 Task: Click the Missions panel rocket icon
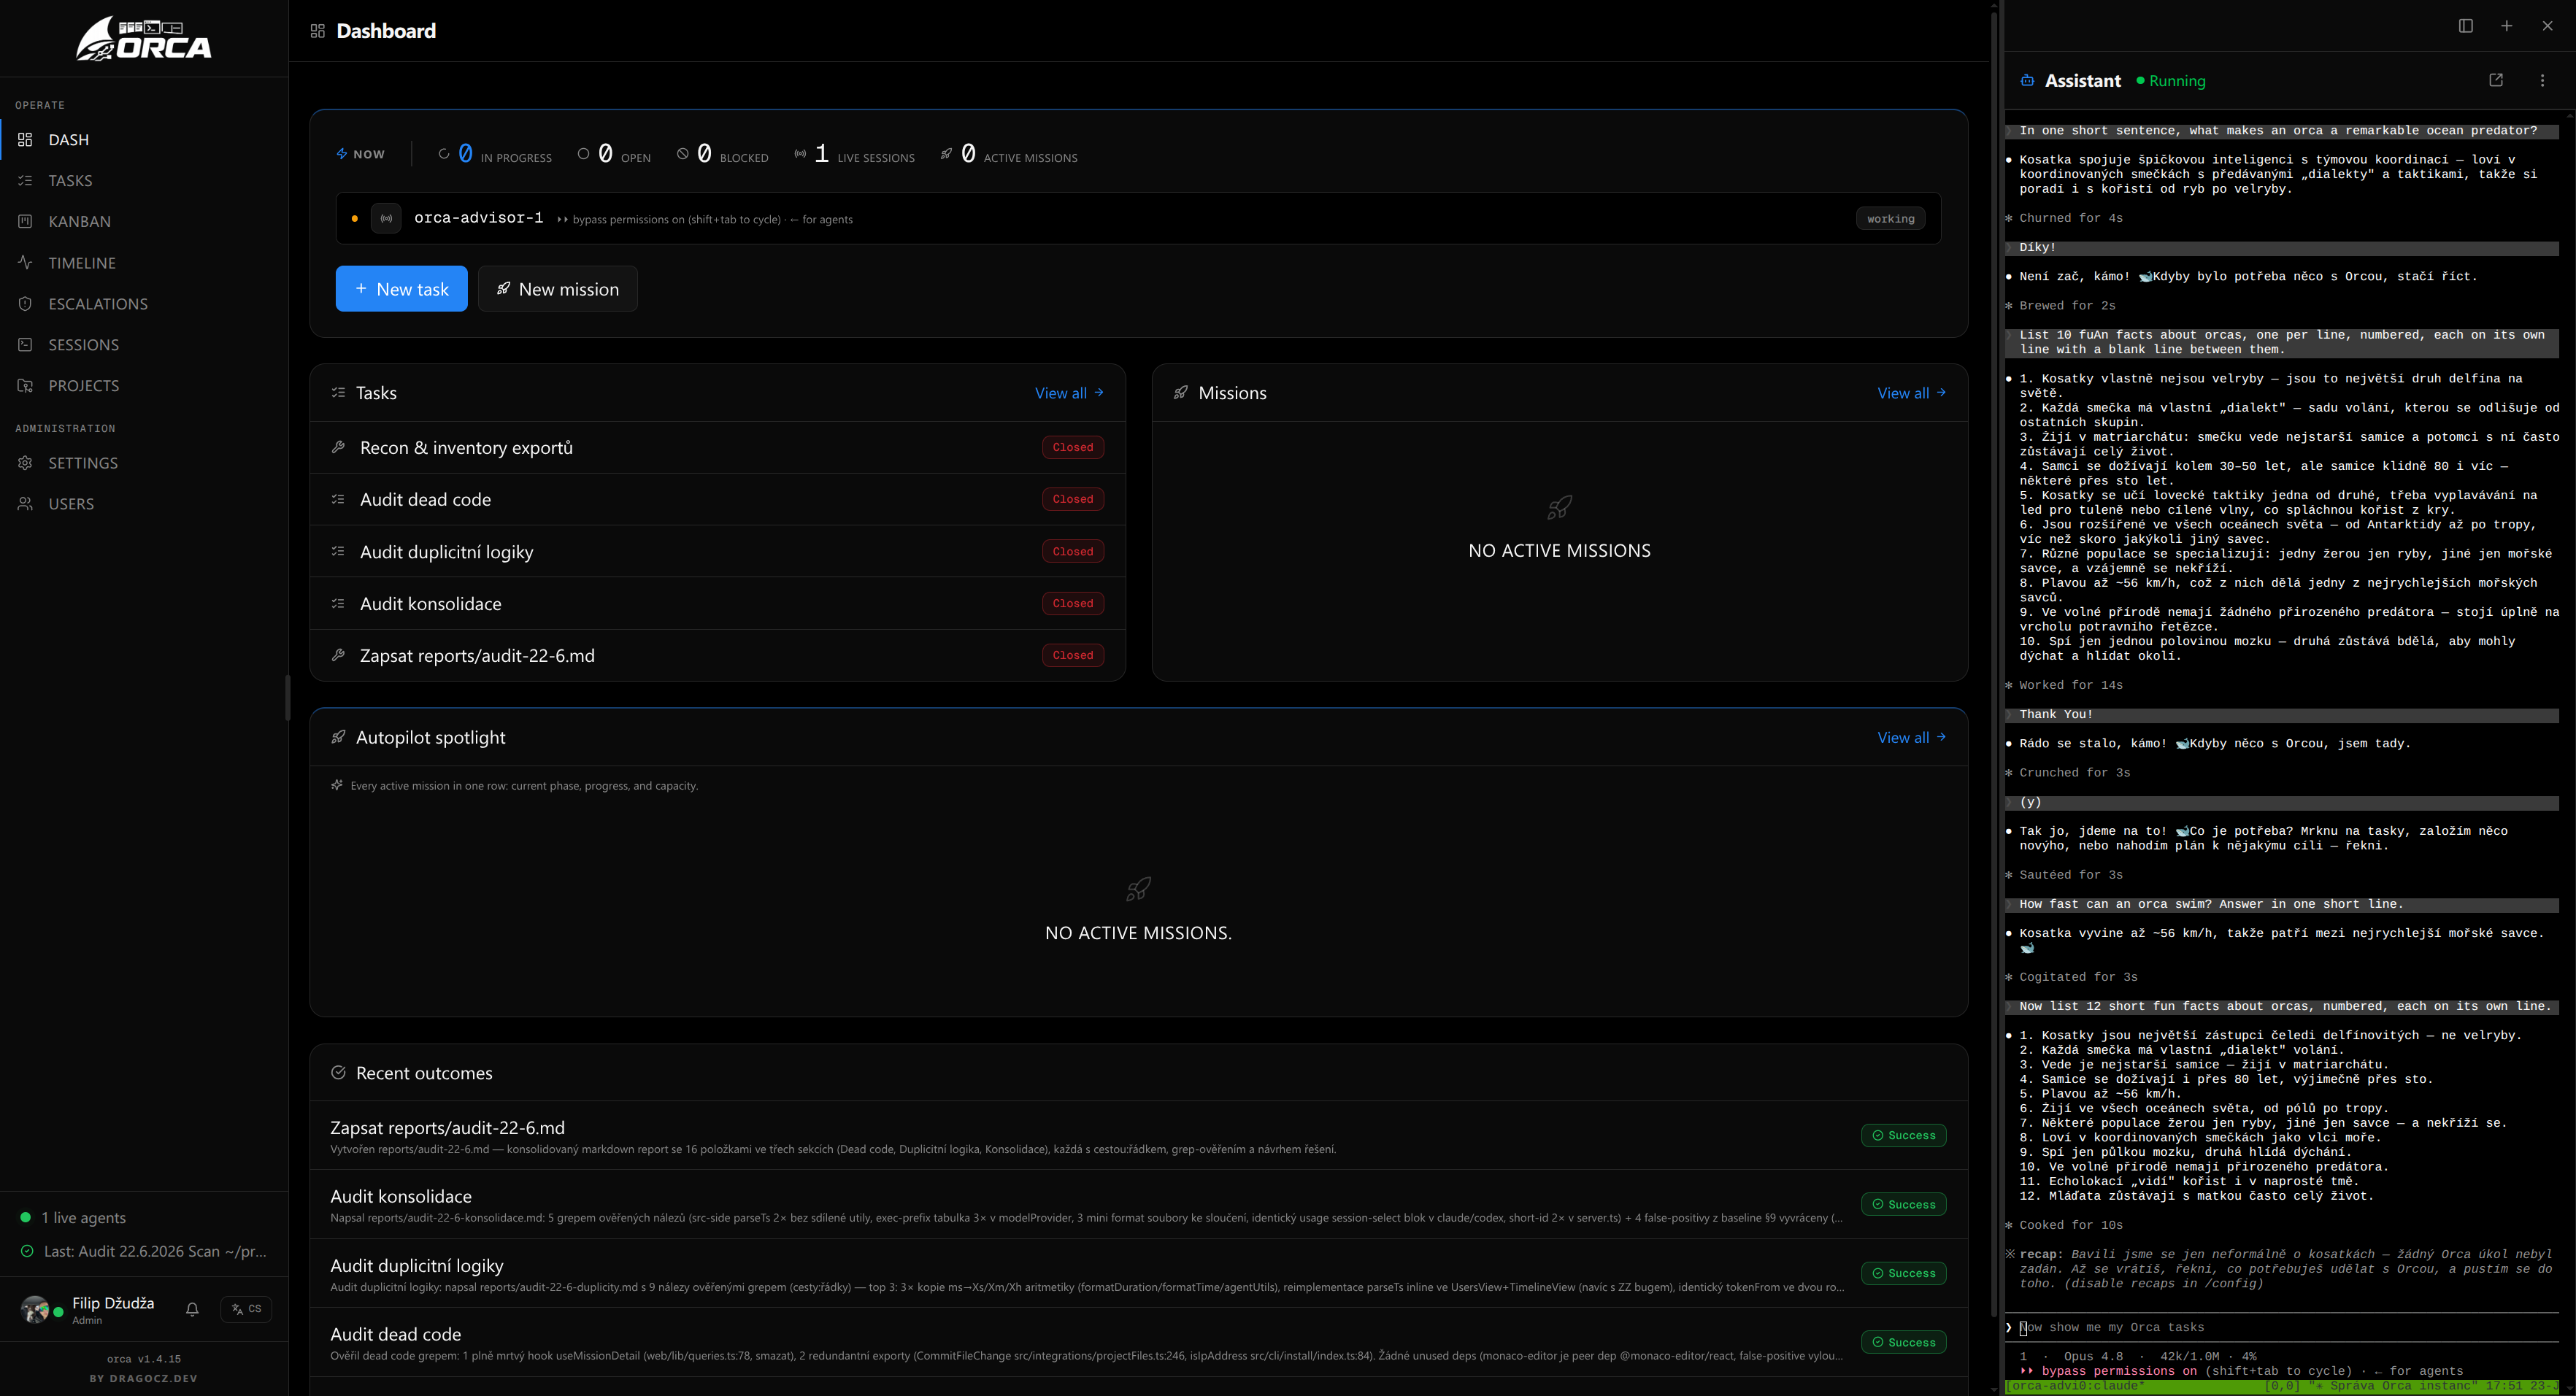(x=1181, y=393)
